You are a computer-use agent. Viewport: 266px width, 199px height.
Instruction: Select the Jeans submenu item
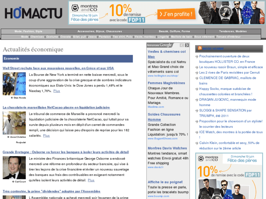coord(92,37)
